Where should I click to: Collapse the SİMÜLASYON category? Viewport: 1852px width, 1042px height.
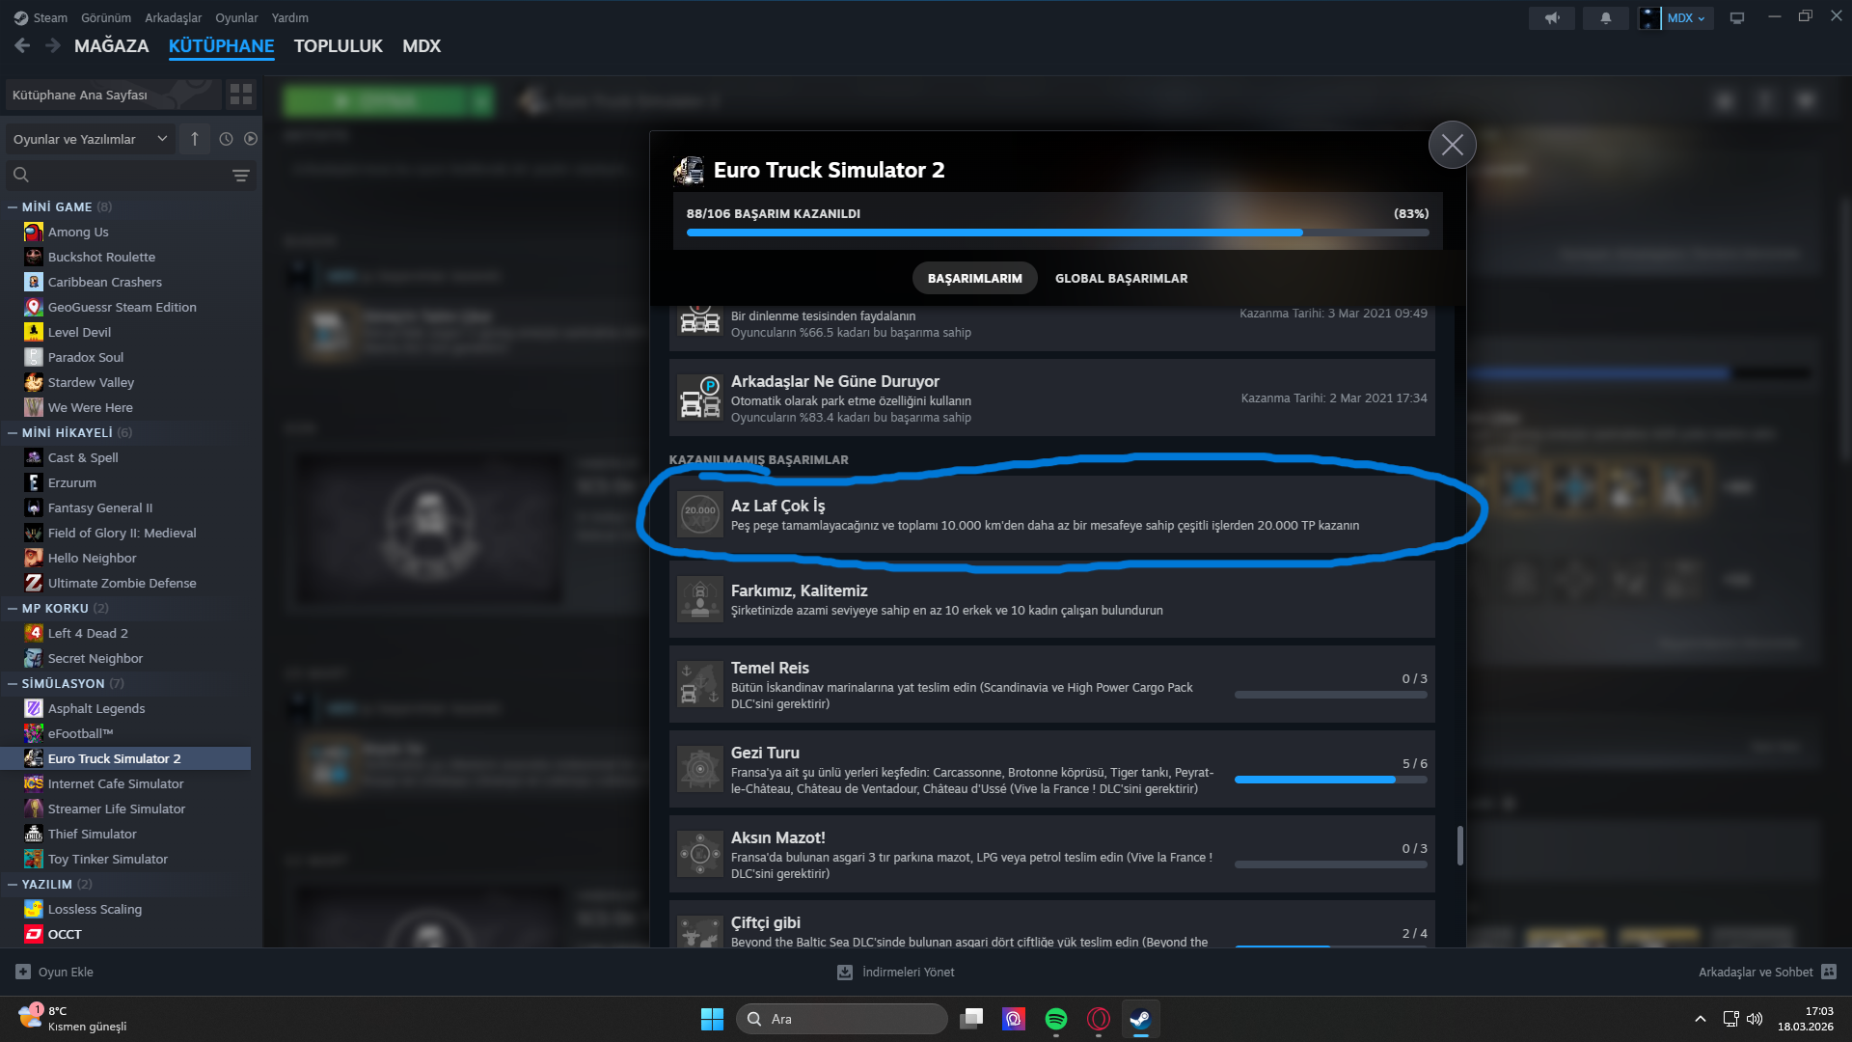(x=13, y=683)
